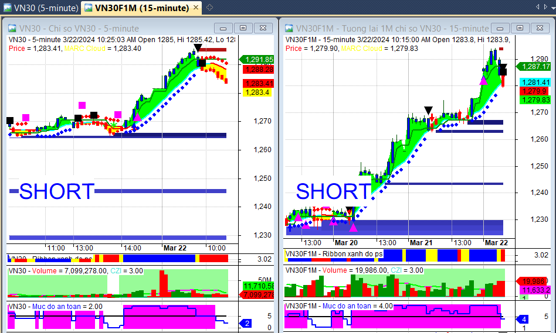
Task: Click VN30 Muc do an toan = 2.00 title
Action: pyautogui.click(x=55, y=307)
